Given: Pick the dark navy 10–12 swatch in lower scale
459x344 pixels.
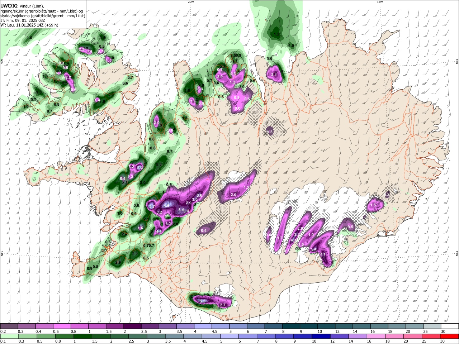Looking at the screenshot, I should point(321,336).
